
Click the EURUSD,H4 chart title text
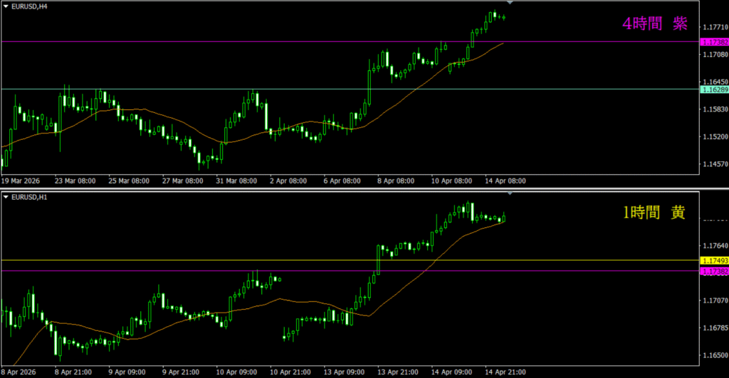(x=29, y=6)
